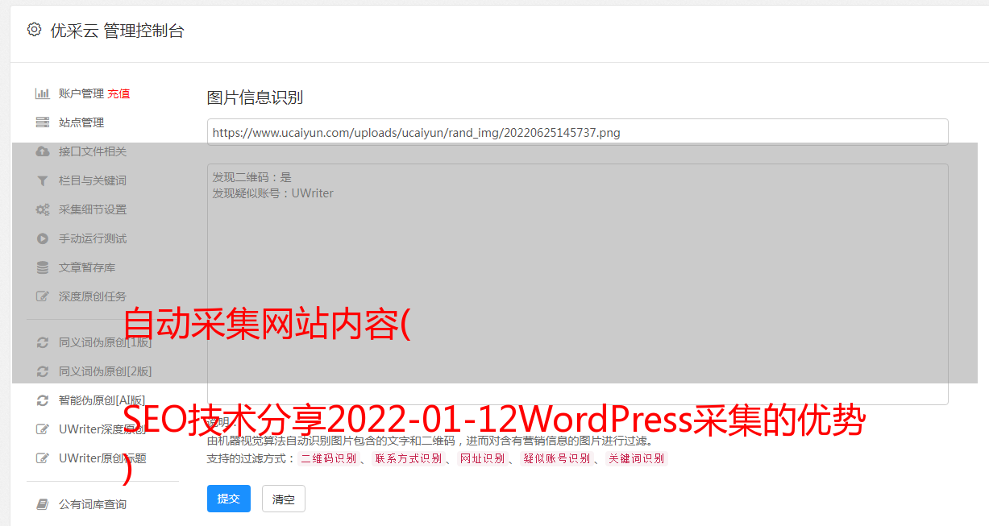This screenshot has height=526, width=989.
Task: Click the edit icon for 深度原创任务
Action: pyautogui.click(x=43, y=296)
